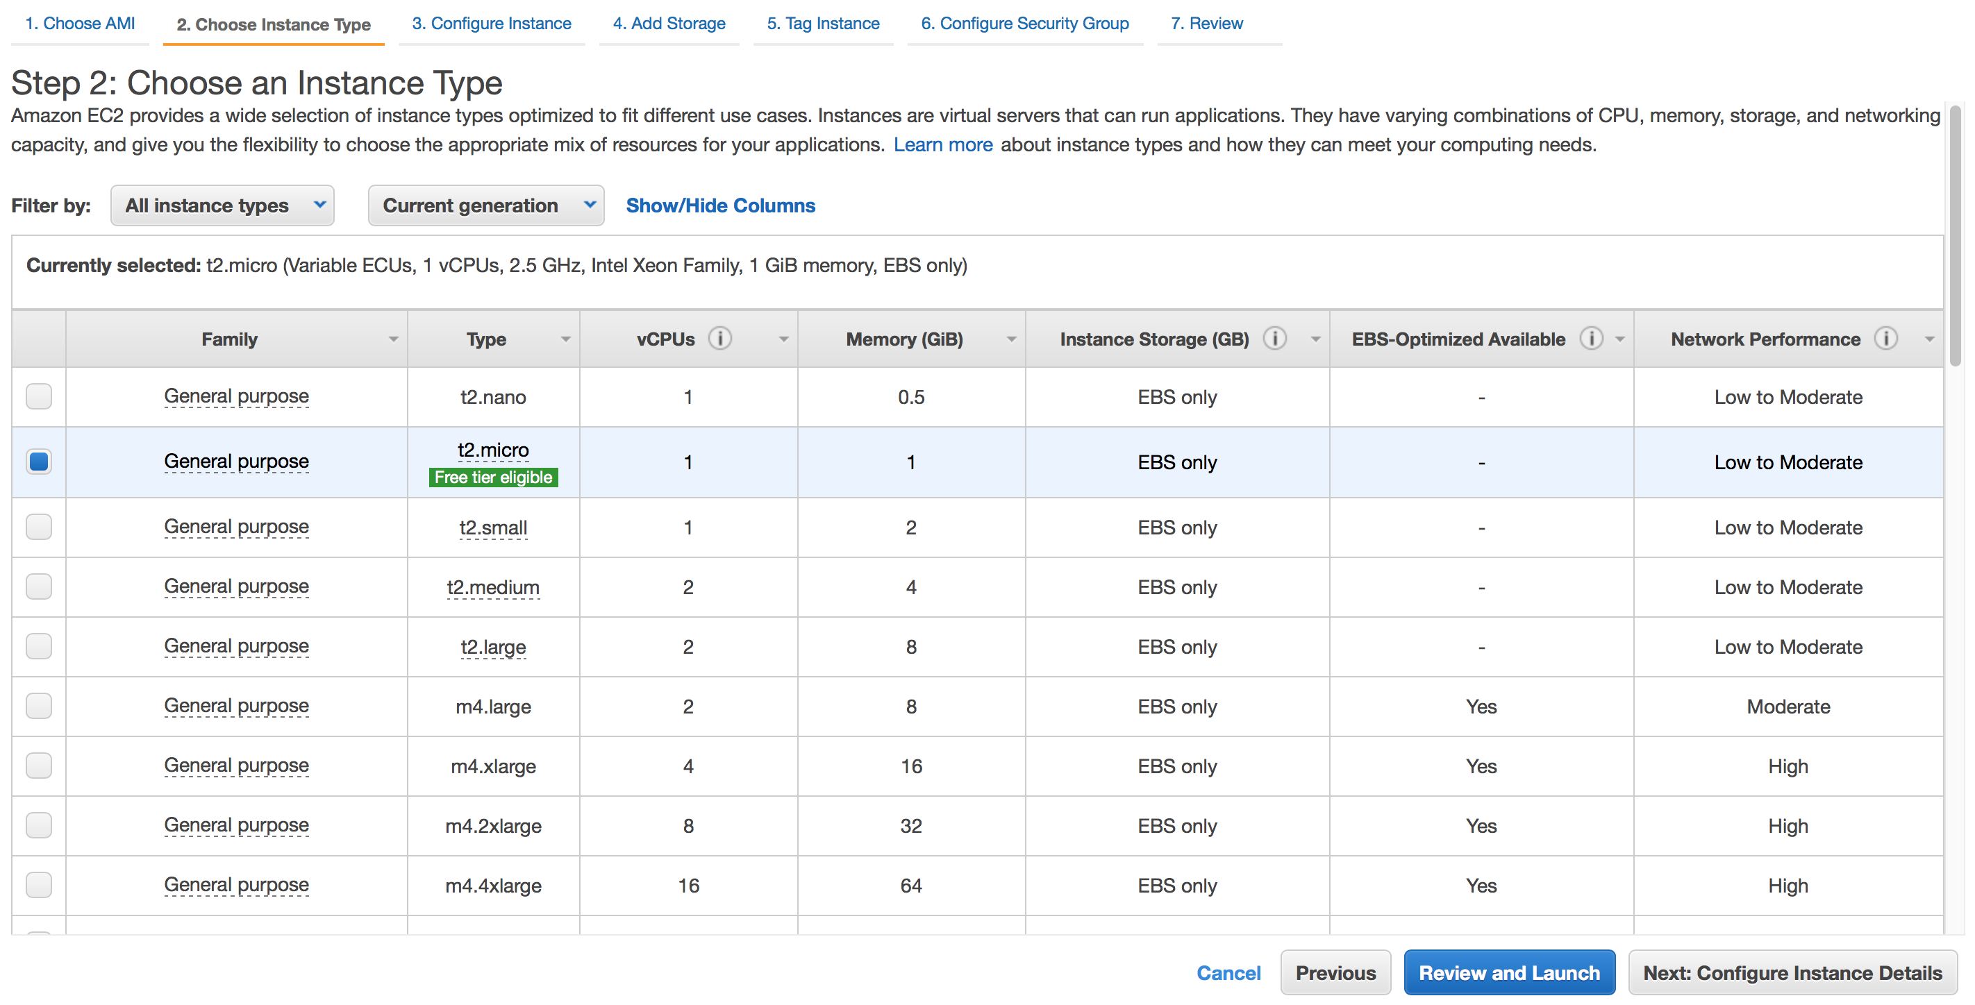1975x1005 pixels.
Task: Select the t2.nano instance checkbox
Action: [38, 397]
